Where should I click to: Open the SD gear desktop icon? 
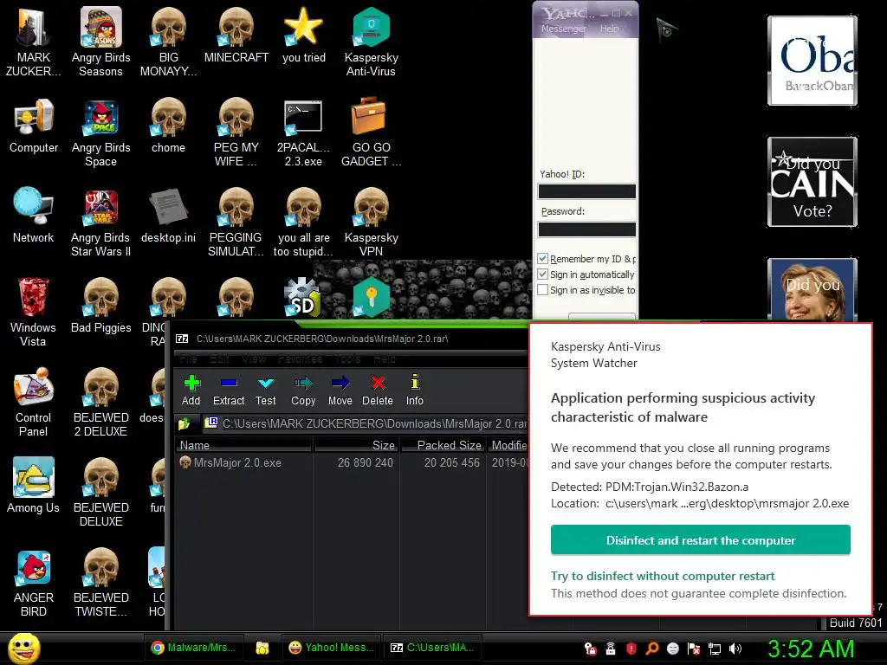(302, 298)
